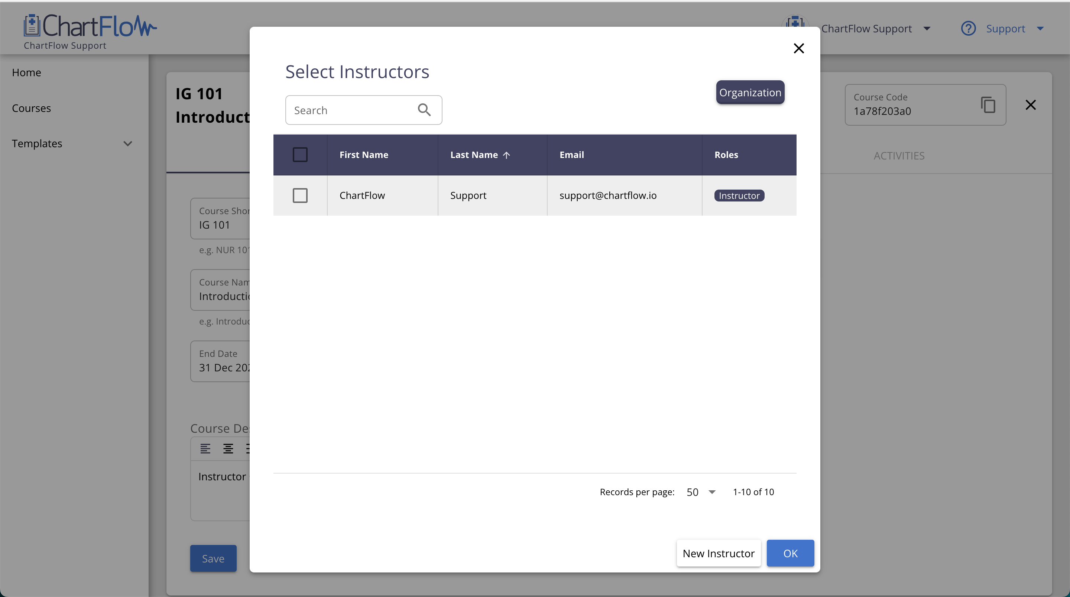Check the select-all checkbox in the table header
Viewport: 1070px width, 597px height.
(x=300, y=154)
